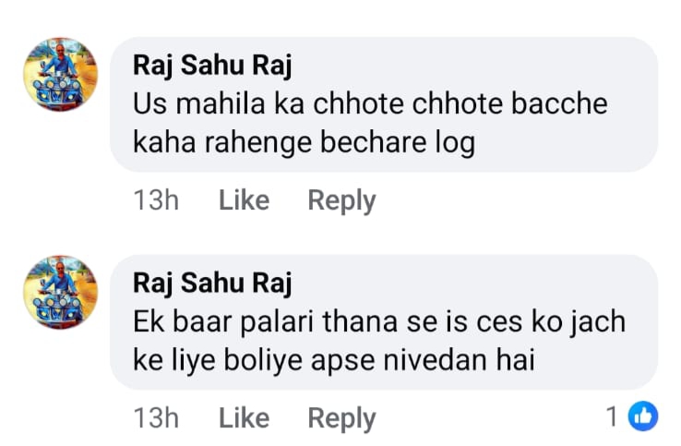The image size is (681, 446).
Task: Click the text line "ke liye boliye apse nivedan hai"
Action: click(x=334, y=362)
